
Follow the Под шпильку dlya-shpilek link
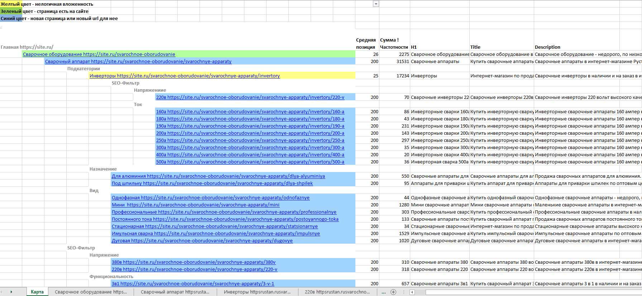[x=212, y=183]
